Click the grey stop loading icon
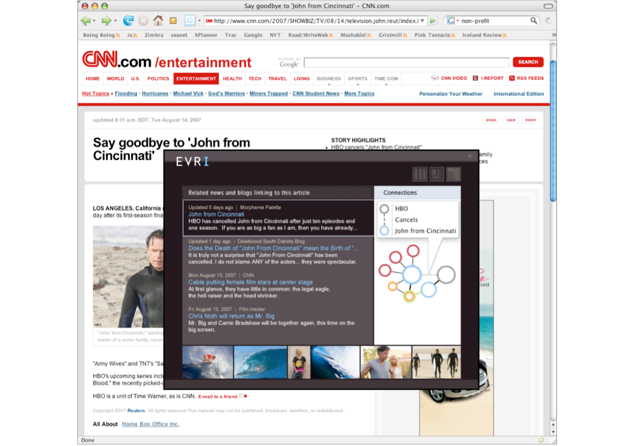The height and width of the screenshot is (446, 634). click(143, 21)
